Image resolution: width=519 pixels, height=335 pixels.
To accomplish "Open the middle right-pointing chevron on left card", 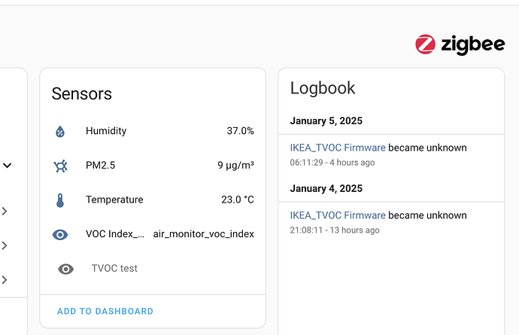I will (5, 245).
